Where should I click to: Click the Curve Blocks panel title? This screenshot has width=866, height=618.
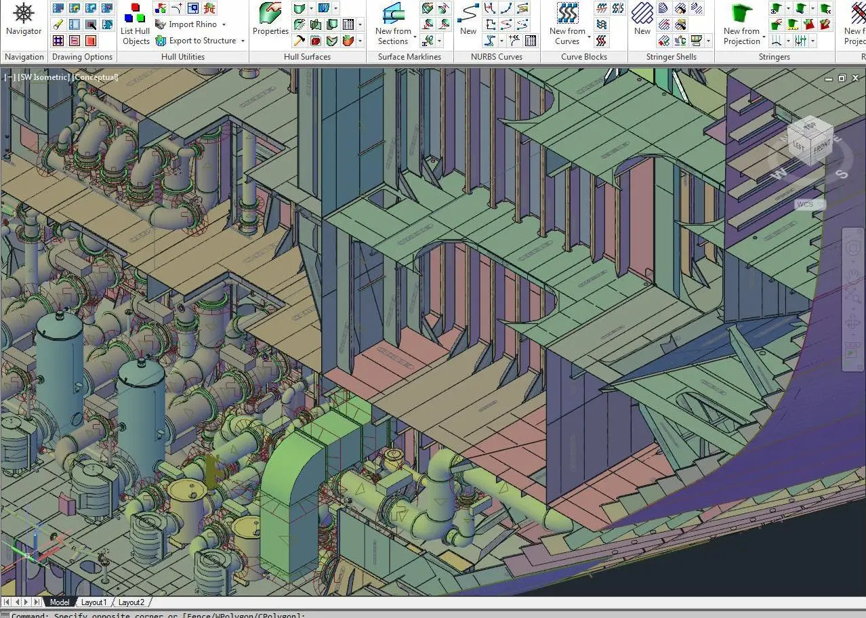584,57
